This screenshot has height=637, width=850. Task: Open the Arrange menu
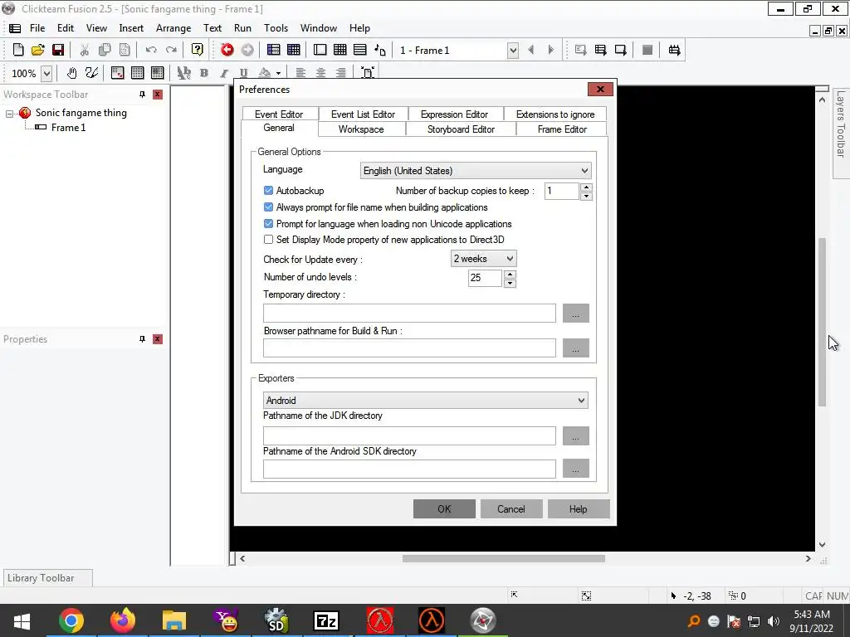pos(173,28)
